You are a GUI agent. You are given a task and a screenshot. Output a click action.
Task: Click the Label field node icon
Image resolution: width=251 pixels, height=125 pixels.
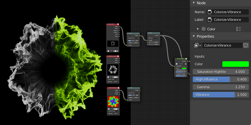coord(210,20)
